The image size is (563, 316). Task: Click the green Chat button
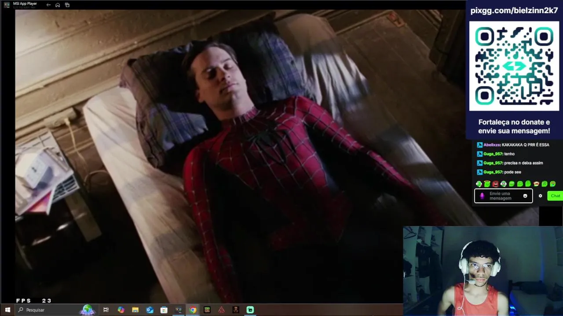point(555,196)
